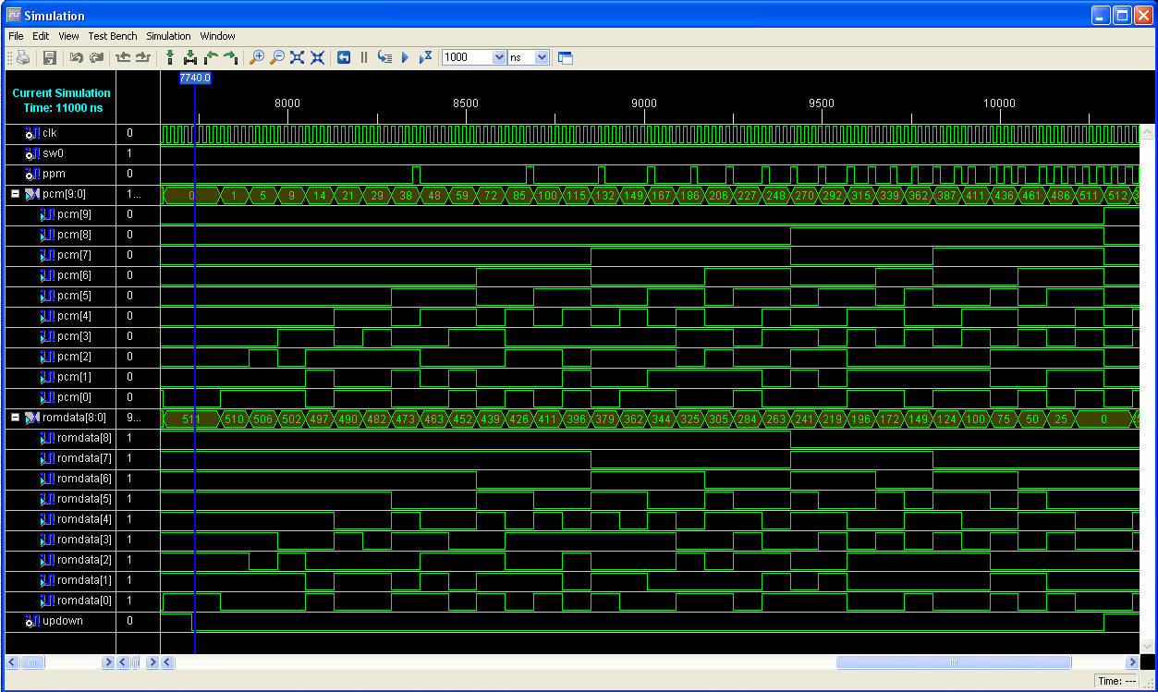The height and width of the screenshot is (692, 1158).
Task: Click the step simulation icon
Action: [x=384, y=57]
